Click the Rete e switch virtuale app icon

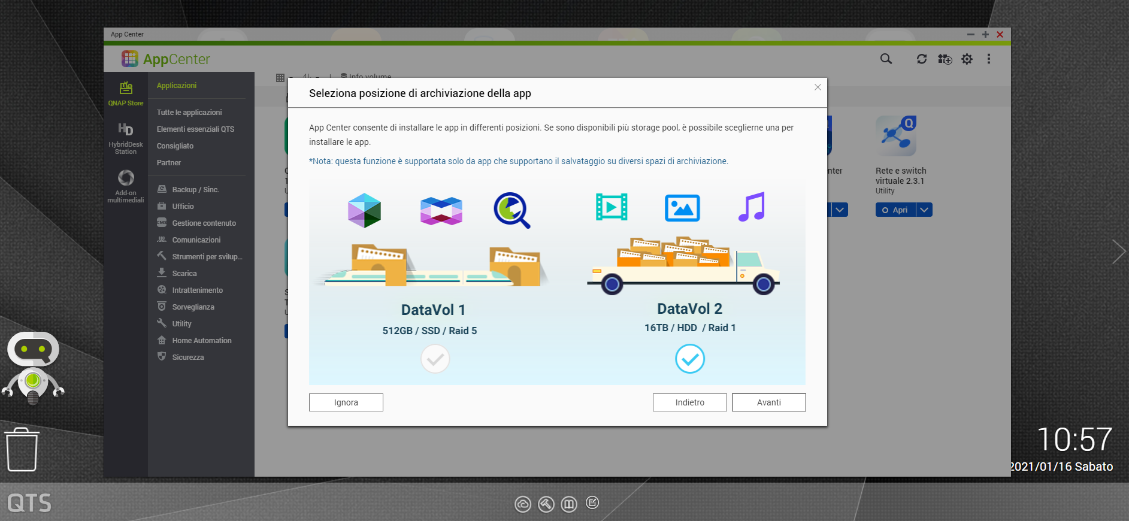point(896,136)
